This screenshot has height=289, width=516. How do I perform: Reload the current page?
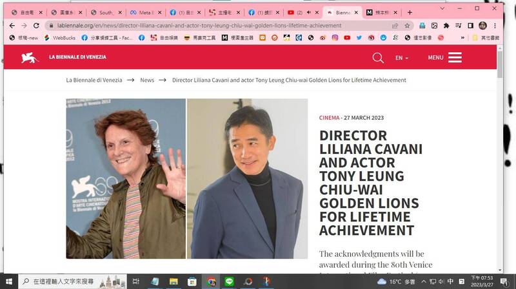[x=36, y=26]
